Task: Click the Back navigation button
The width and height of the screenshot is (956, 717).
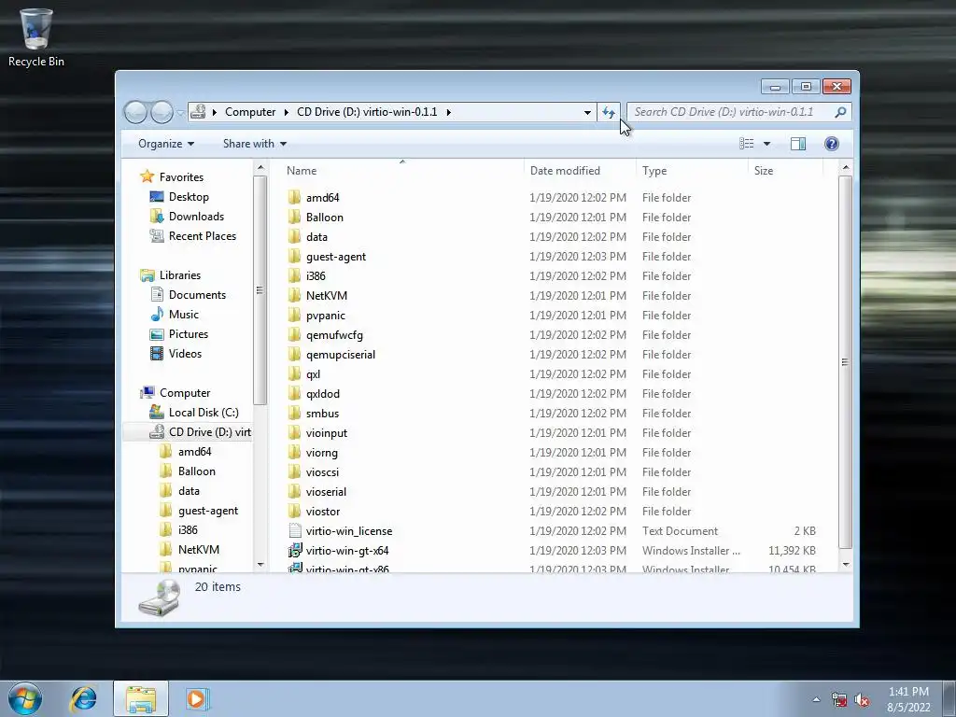Action: pyautogui.click(x=135, y=112)
